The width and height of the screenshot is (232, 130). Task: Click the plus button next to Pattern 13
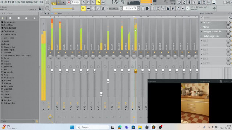138,8
